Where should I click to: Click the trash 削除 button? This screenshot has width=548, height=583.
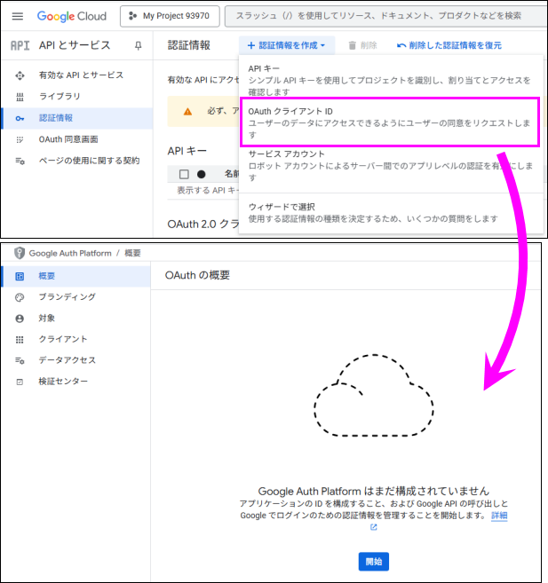[362, 45]
